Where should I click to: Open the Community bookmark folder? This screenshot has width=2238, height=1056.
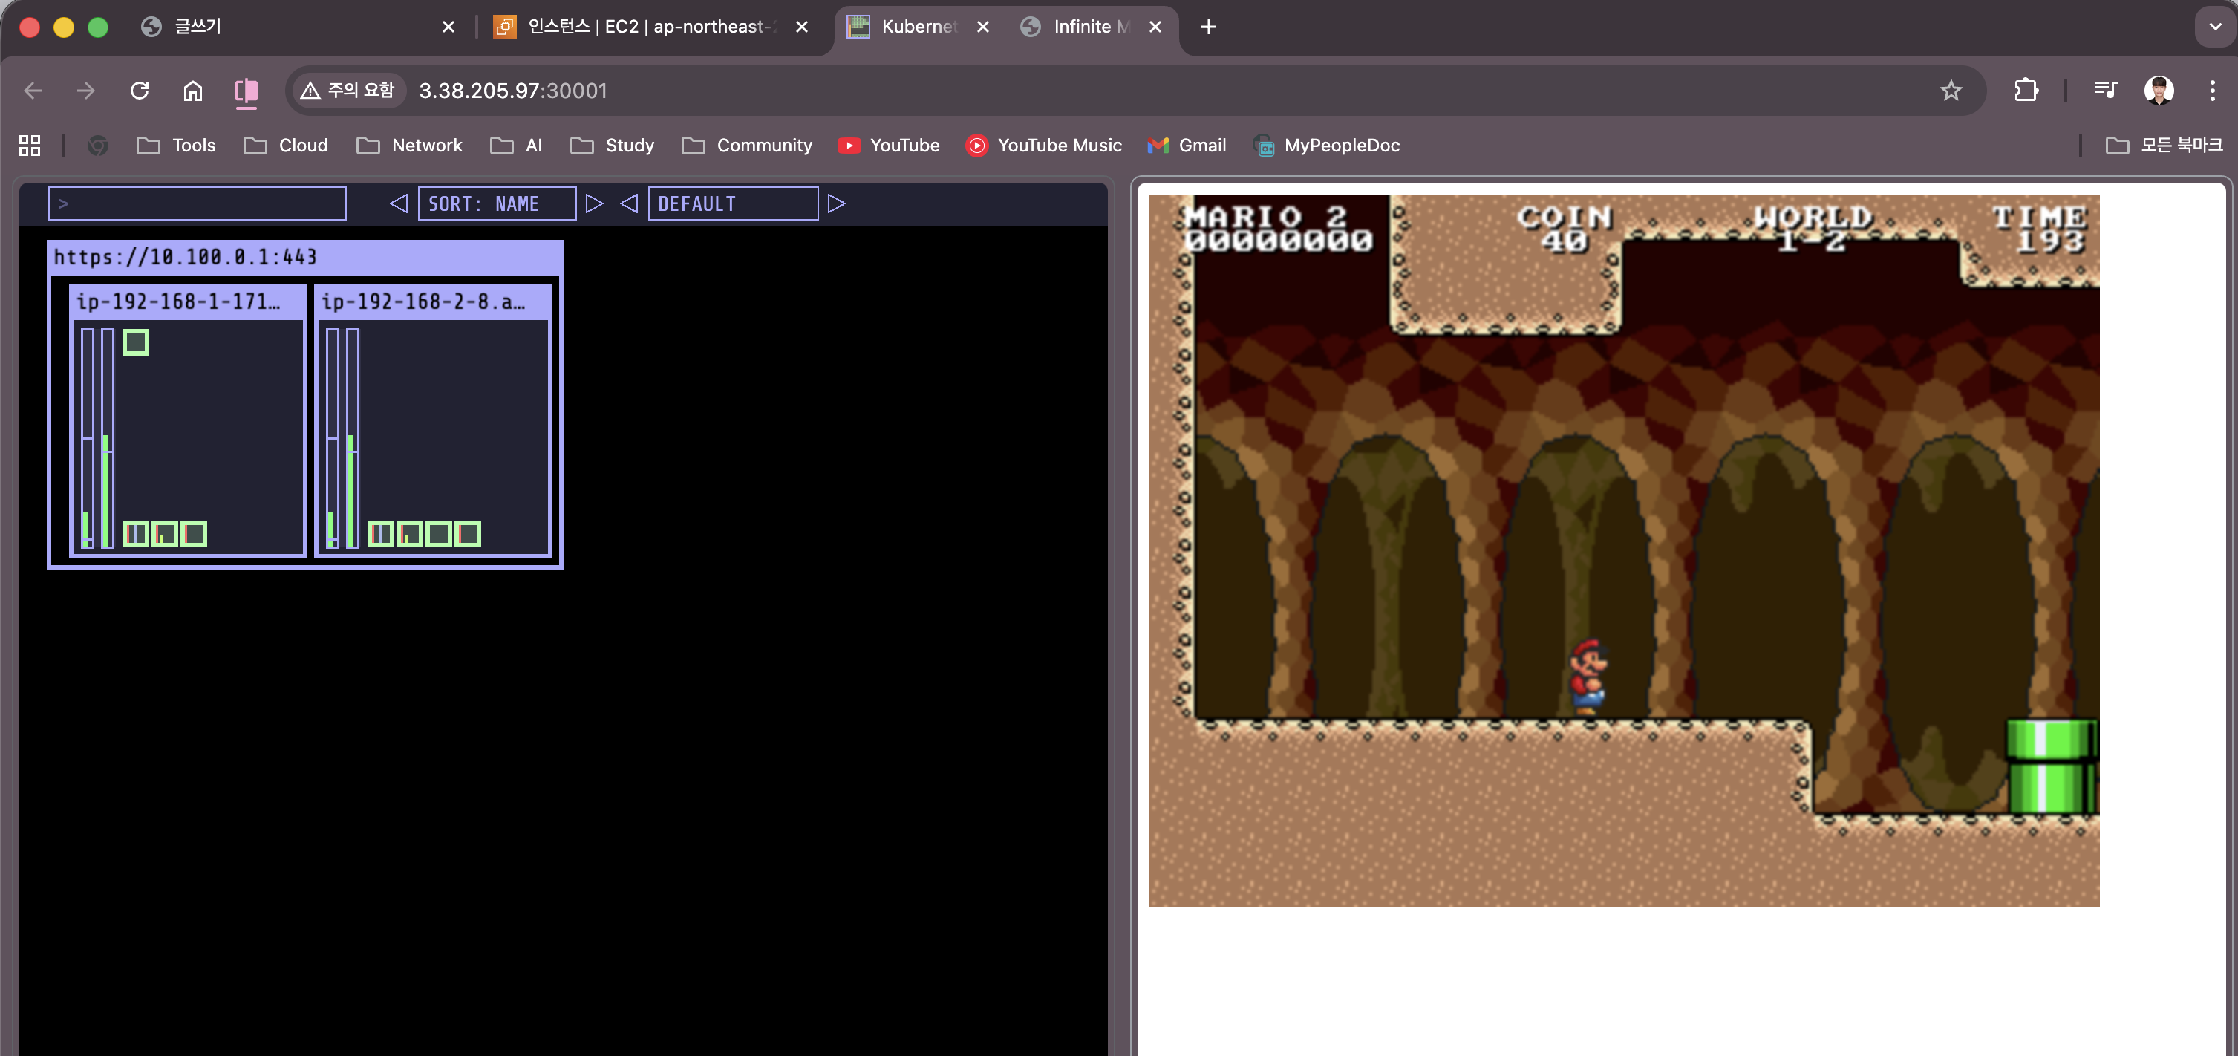(747, 145)
